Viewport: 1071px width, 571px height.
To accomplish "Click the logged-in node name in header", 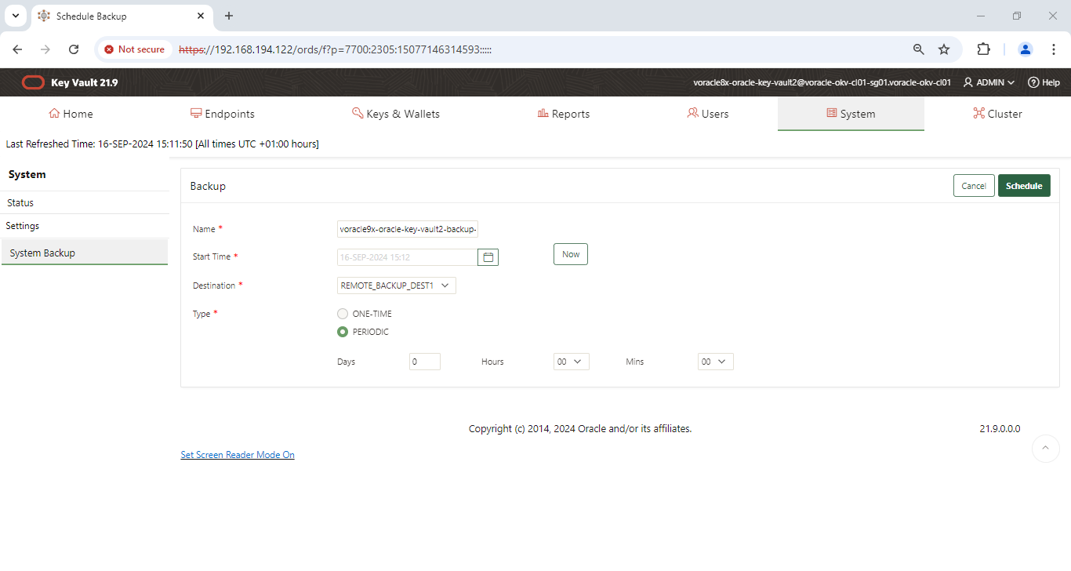I will (x=822, y=82).
